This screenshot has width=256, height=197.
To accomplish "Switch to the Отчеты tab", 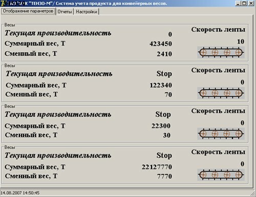I will coord(65,12).
